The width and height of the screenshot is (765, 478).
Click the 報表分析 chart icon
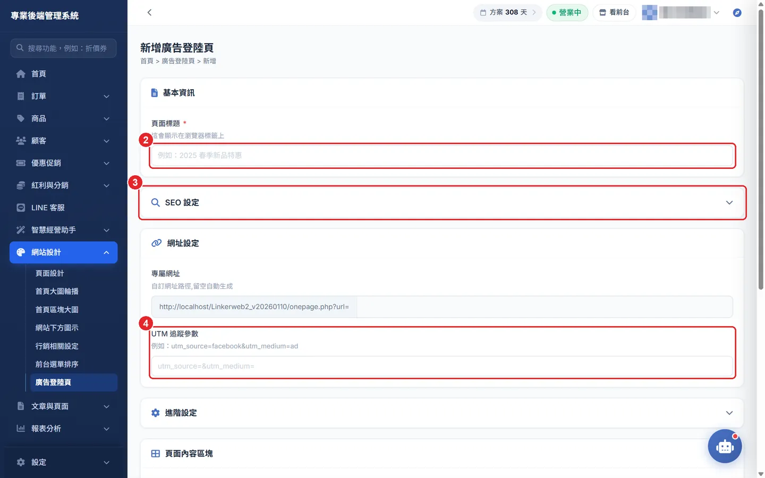click(x=21, y=429)
